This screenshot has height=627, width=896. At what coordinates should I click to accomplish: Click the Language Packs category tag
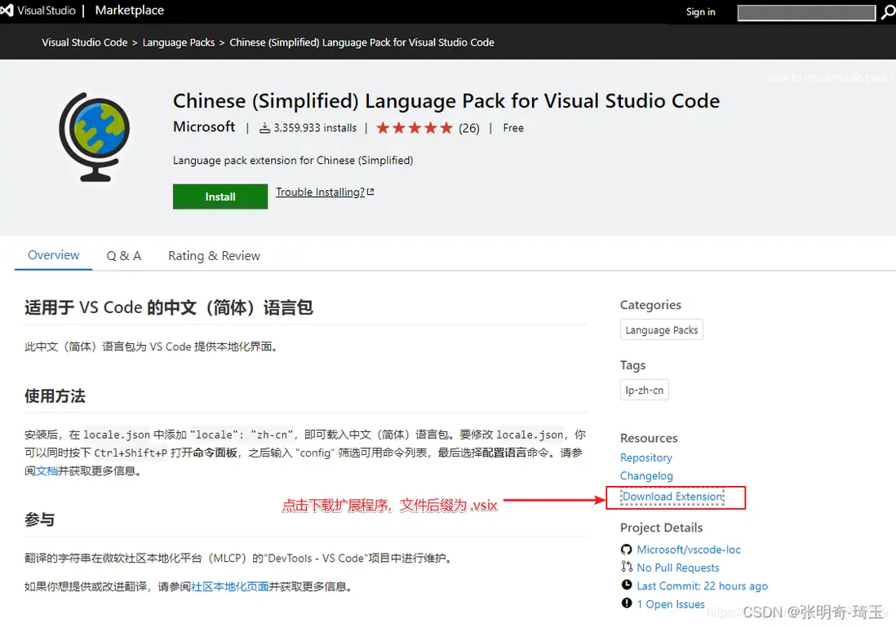point(662,330)
